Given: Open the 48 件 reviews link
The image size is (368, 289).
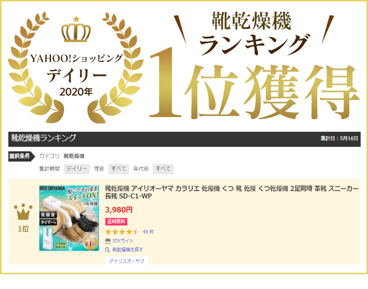Looking at the screenshot, I should coord(148,232).
